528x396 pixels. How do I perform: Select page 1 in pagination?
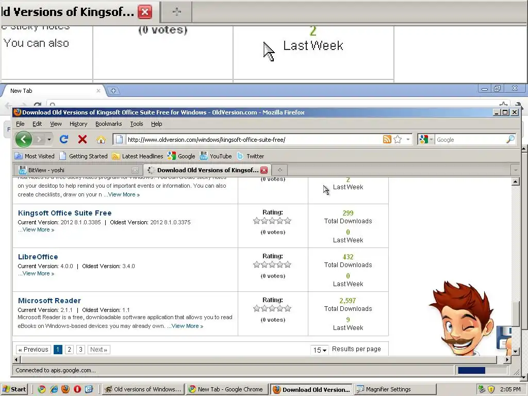click(58, 350)
